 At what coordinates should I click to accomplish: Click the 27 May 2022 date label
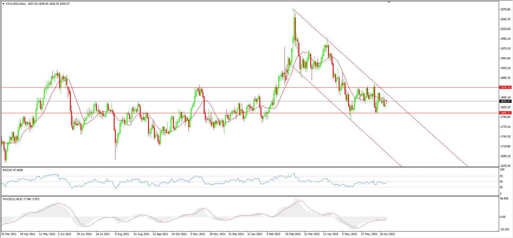click(x=369, y=234)
